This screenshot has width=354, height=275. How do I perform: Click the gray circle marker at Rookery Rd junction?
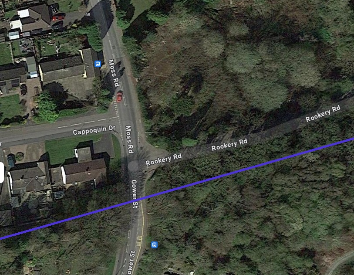point(133,166)
